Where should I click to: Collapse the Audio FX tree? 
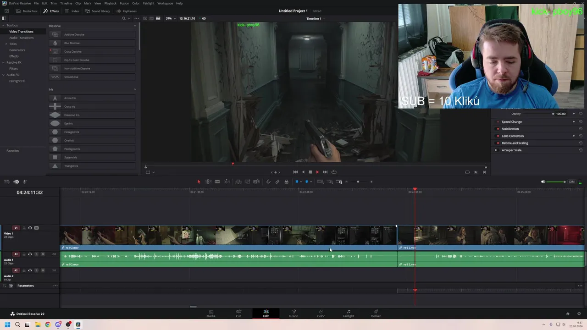pos(3,75)
